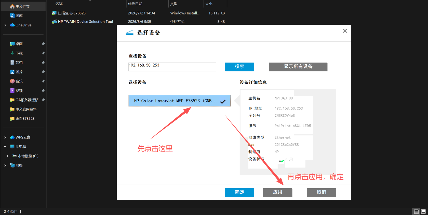
Task: Select HP TWAIN Device Selection Tool file name
Action: (86, 22)
